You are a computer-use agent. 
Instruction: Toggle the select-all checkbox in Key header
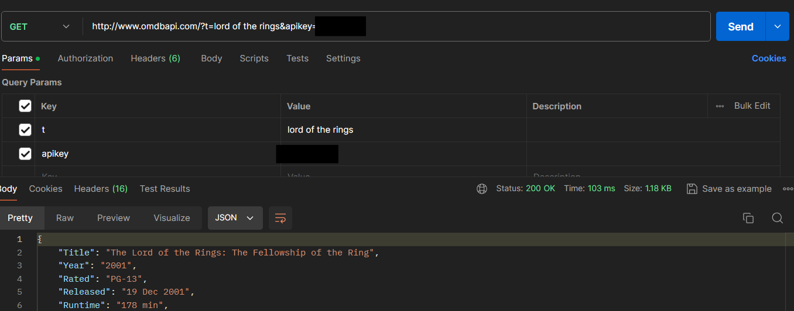click(x=25, y=106)
